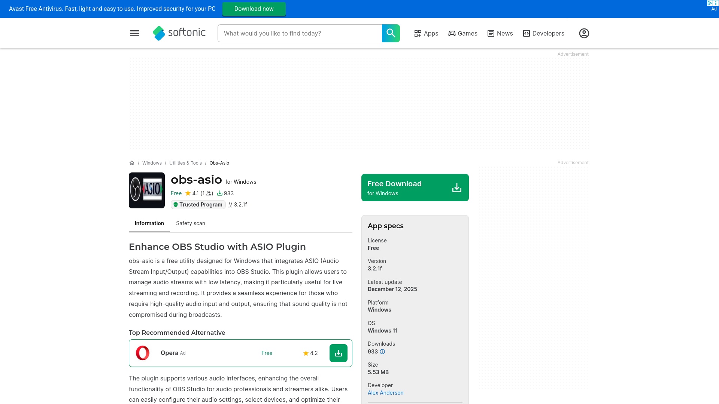Click the Avast Download now button
The image size is (719, 404).
coord(254,9)
